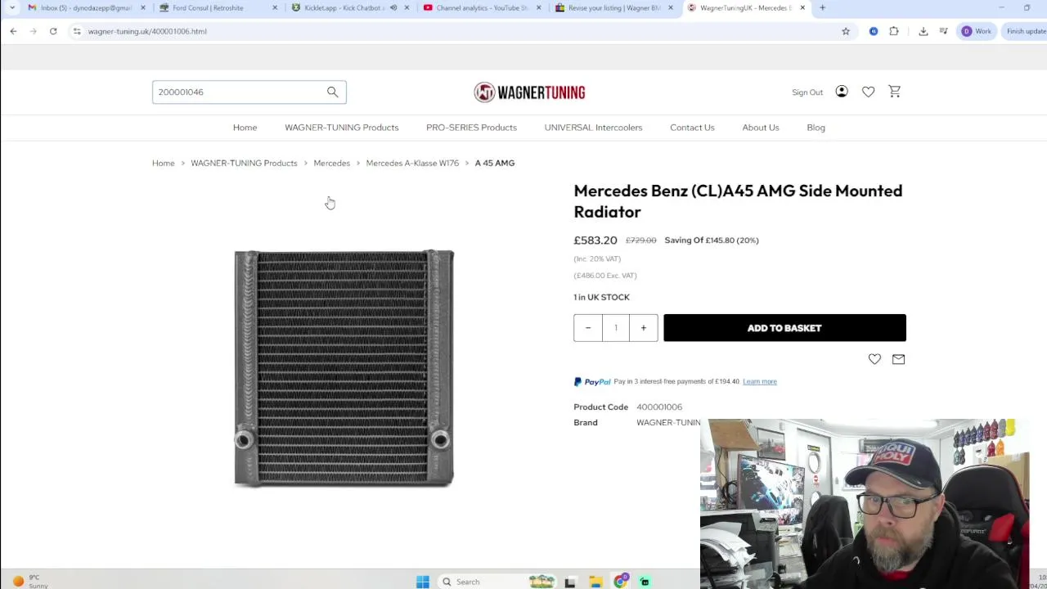Image resolution: width=1047 pixels, height=589 pixels.
Task: Click the quantity number field
Action: 616,328
